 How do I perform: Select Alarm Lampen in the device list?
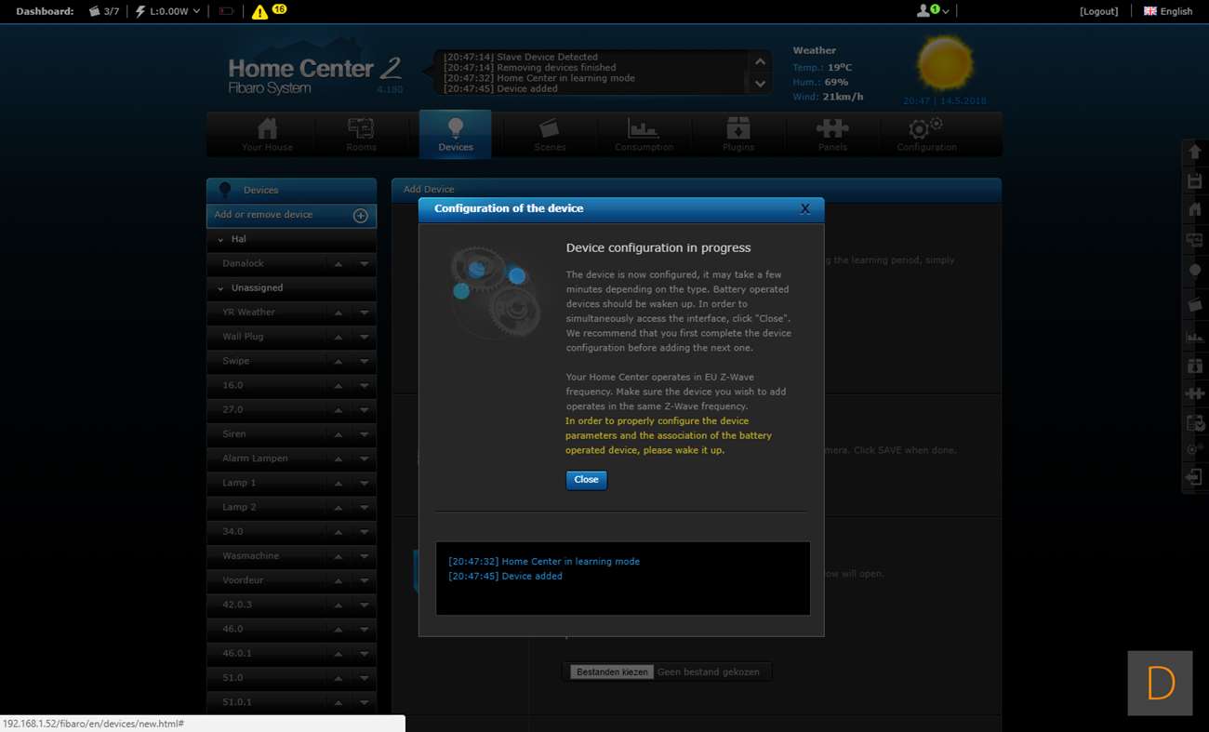[255, 459]
